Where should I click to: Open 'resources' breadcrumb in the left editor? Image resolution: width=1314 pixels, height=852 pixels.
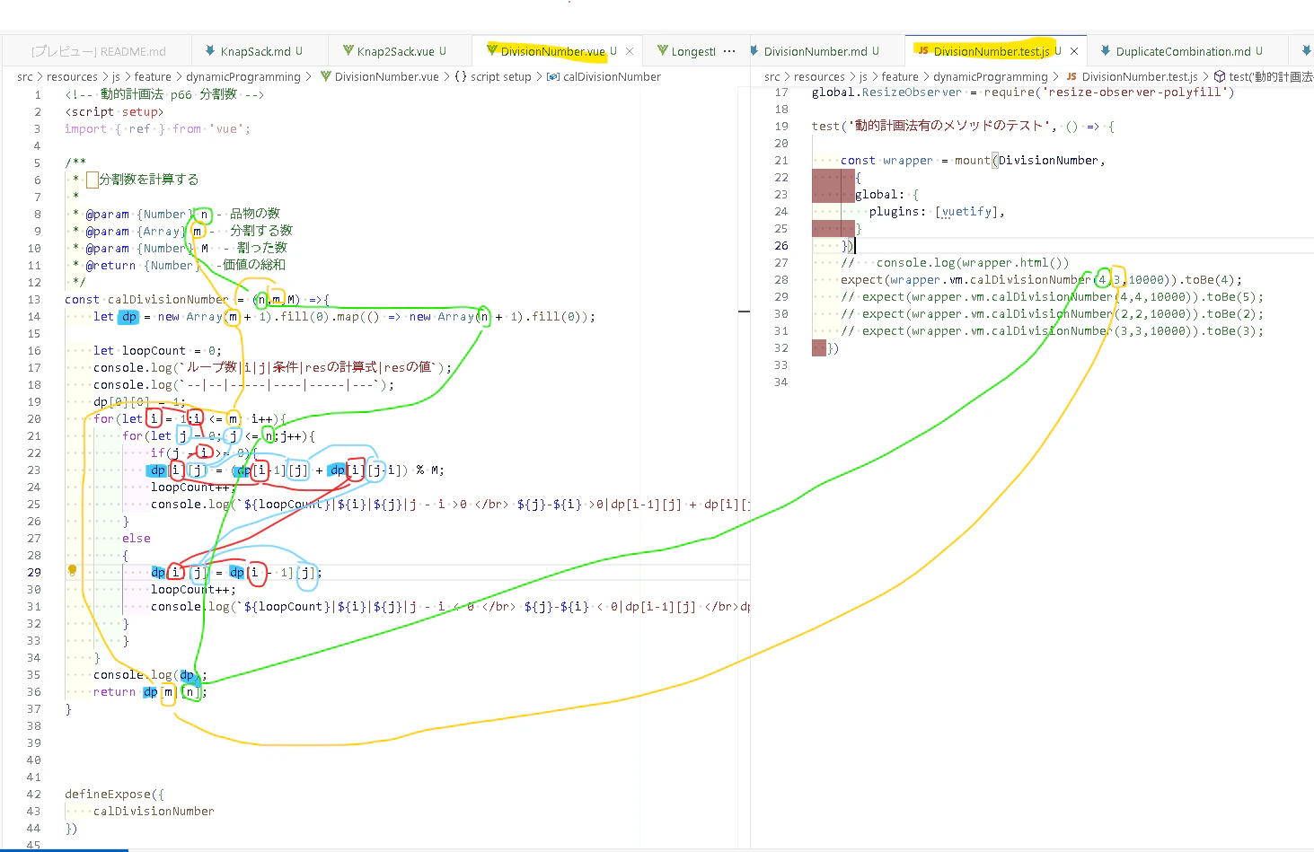[72, 77]
